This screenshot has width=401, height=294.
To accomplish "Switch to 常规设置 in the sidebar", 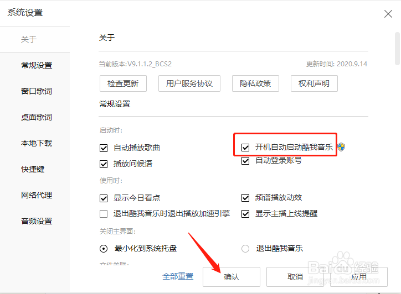I will (x=37, y=65).
